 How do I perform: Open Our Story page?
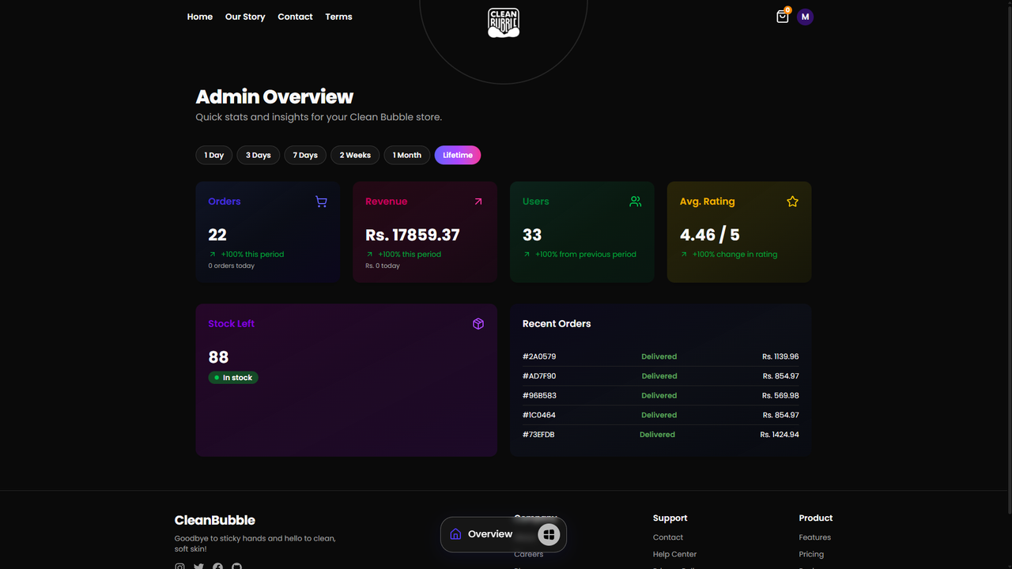coord(245,17)
